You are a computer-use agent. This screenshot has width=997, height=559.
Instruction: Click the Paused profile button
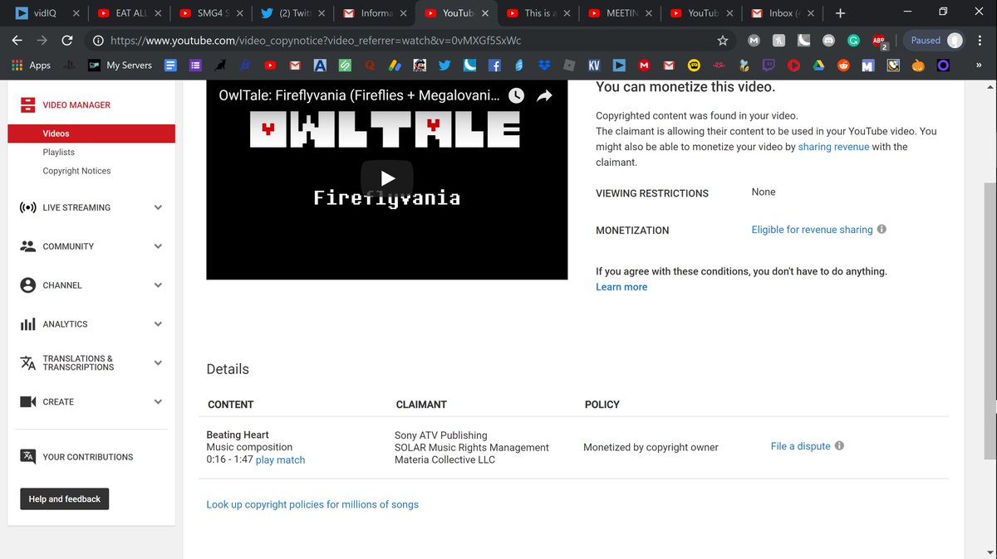(936, 40)
